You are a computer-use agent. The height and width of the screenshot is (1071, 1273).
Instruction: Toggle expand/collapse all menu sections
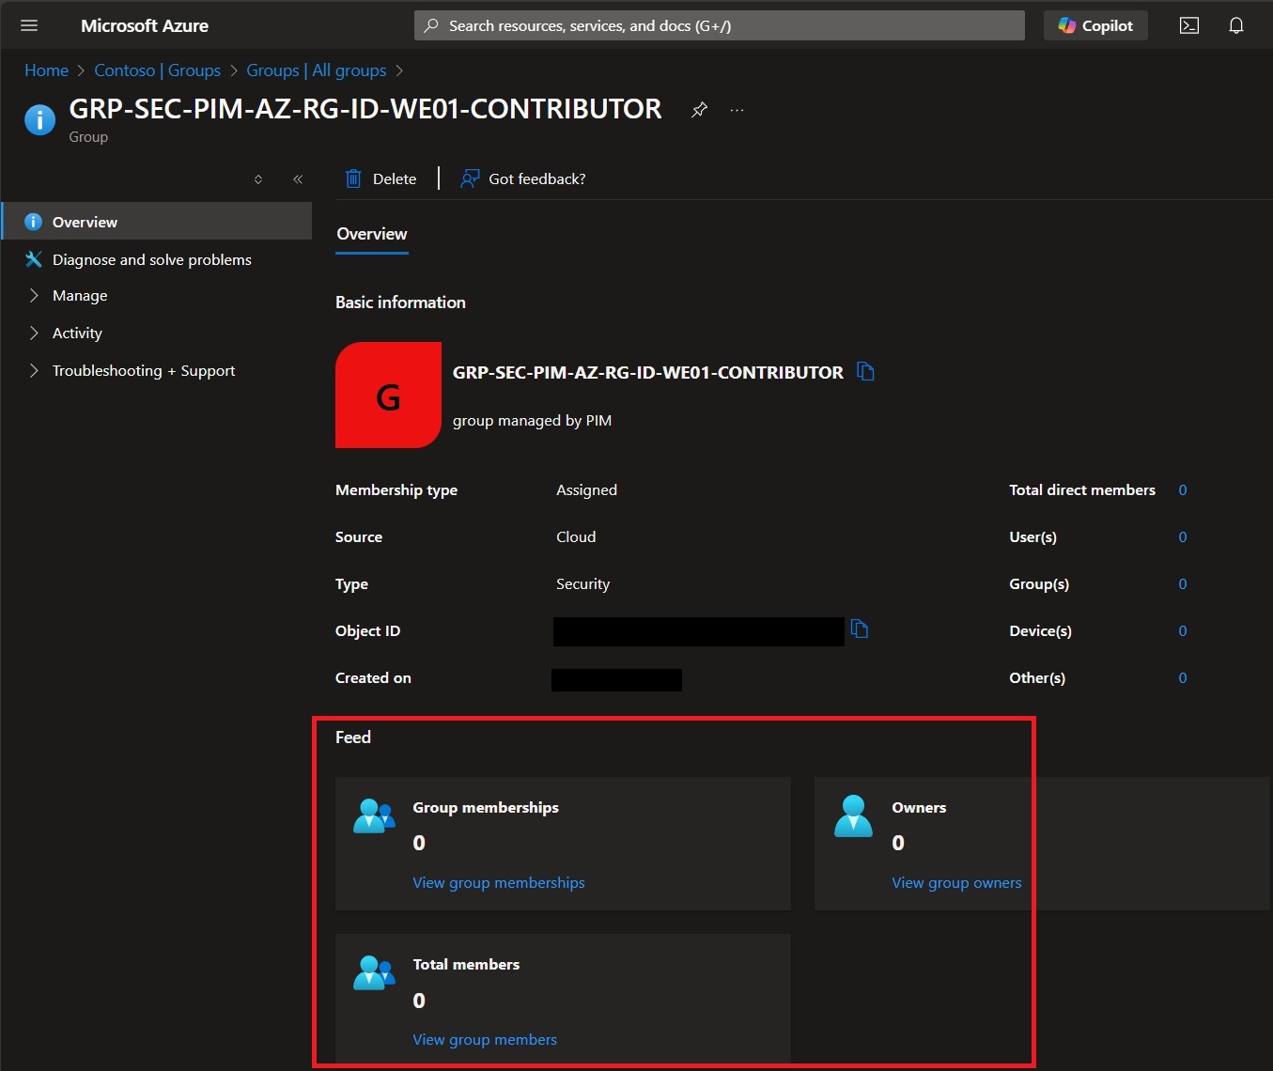pyautogui.click(x=258, y=179)
